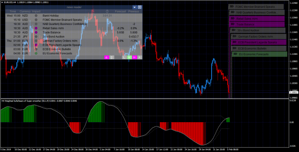Click the 3:01:31 countdown timer

[107, 16]
